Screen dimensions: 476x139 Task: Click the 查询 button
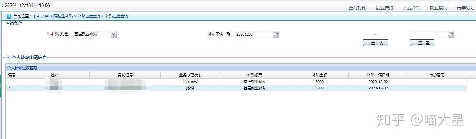pos(375,43)
